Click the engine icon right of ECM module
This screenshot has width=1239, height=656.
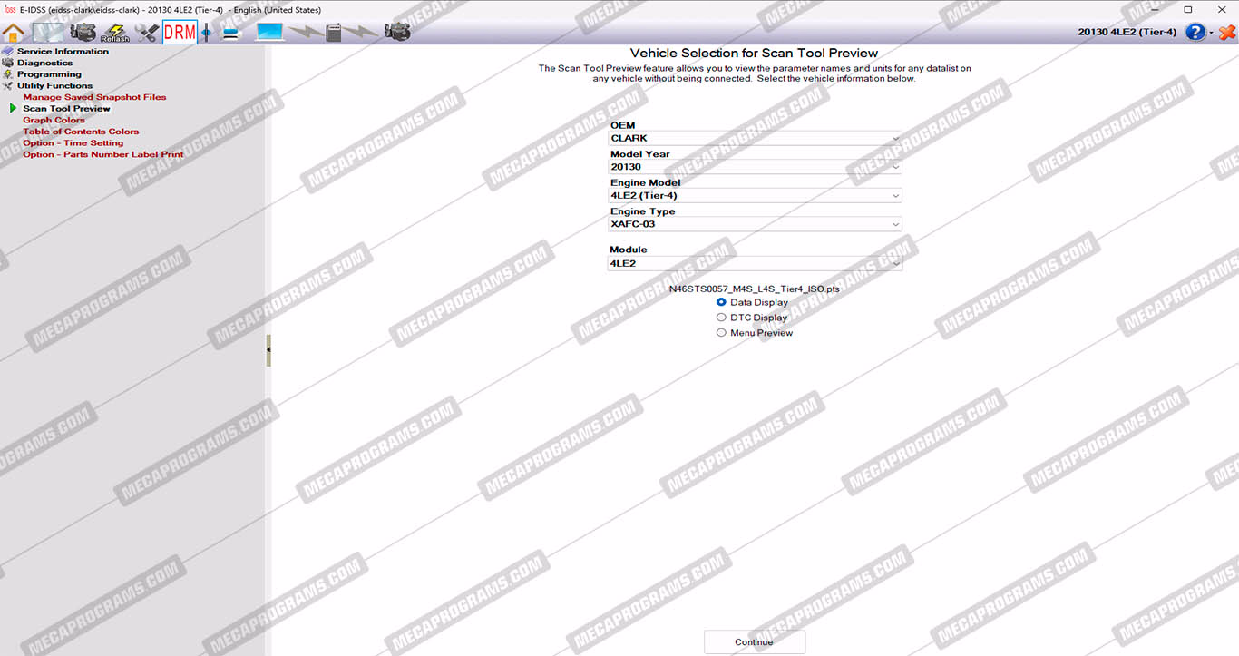(397, 33)
